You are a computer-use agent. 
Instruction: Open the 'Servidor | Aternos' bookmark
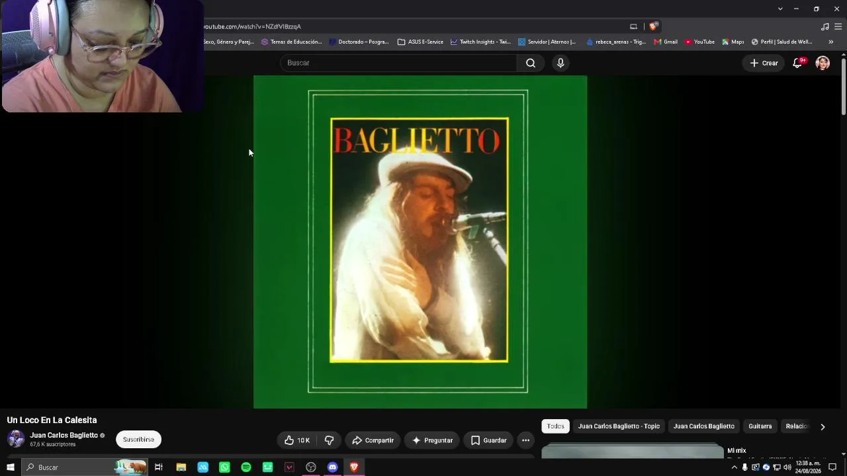pyautogui.click(x=547, y=42)
